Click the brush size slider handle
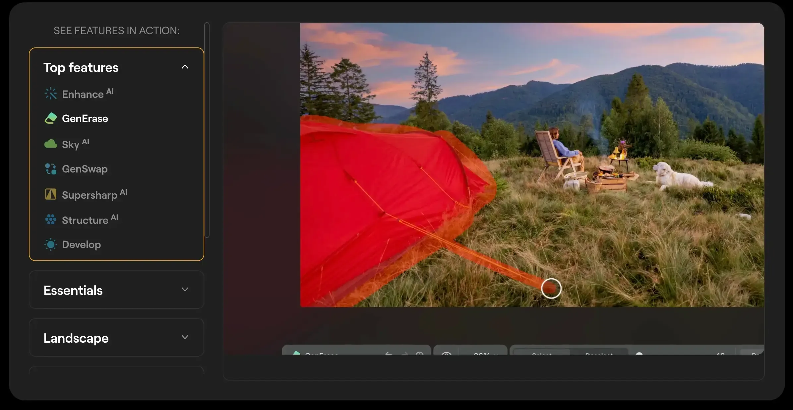793x410 pixels. [x=639, y=354]
